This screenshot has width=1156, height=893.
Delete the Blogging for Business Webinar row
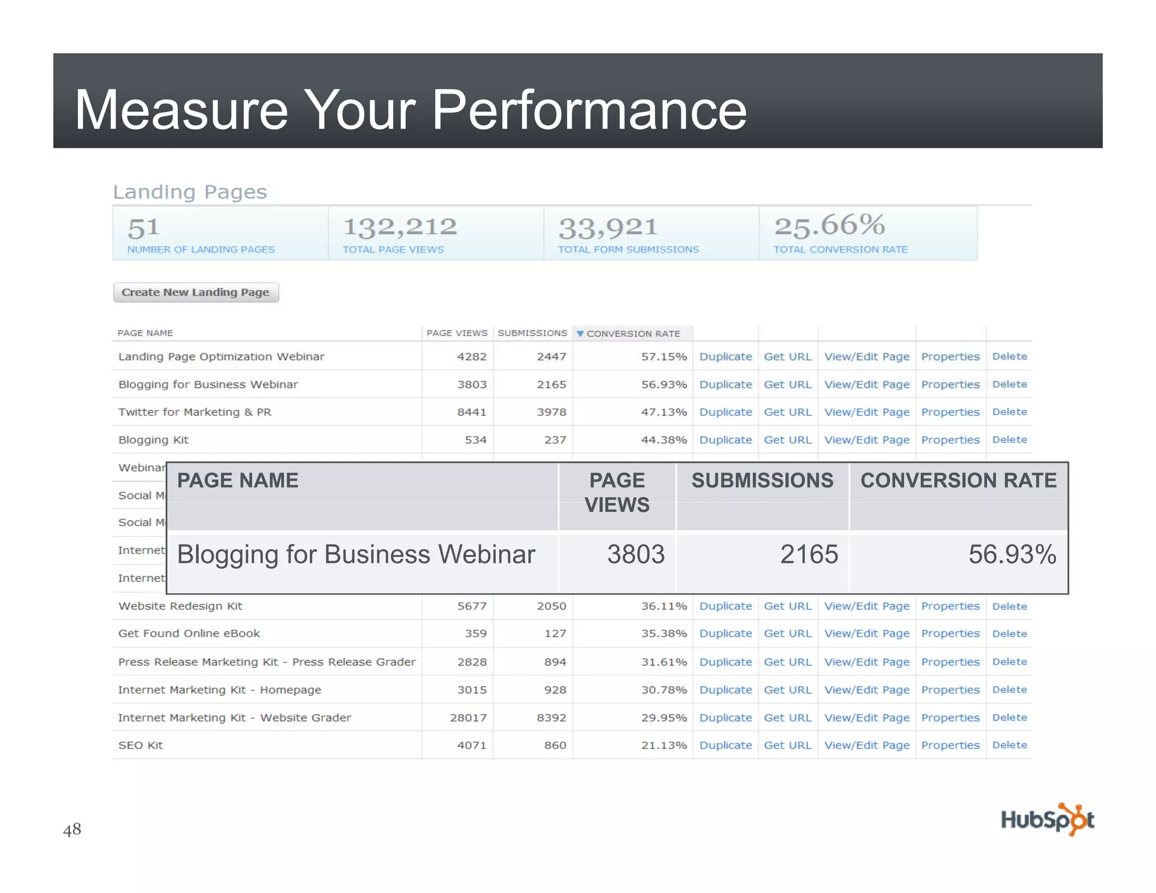[x=1009, y=384]
